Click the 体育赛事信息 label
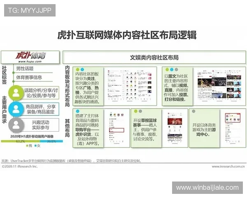Viewport: 247px width, 198px height. [29, 78]
